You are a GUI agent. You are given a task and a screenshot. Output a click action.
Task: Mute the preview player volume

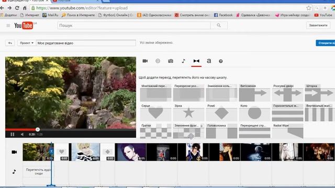click(x=22, y=134)
